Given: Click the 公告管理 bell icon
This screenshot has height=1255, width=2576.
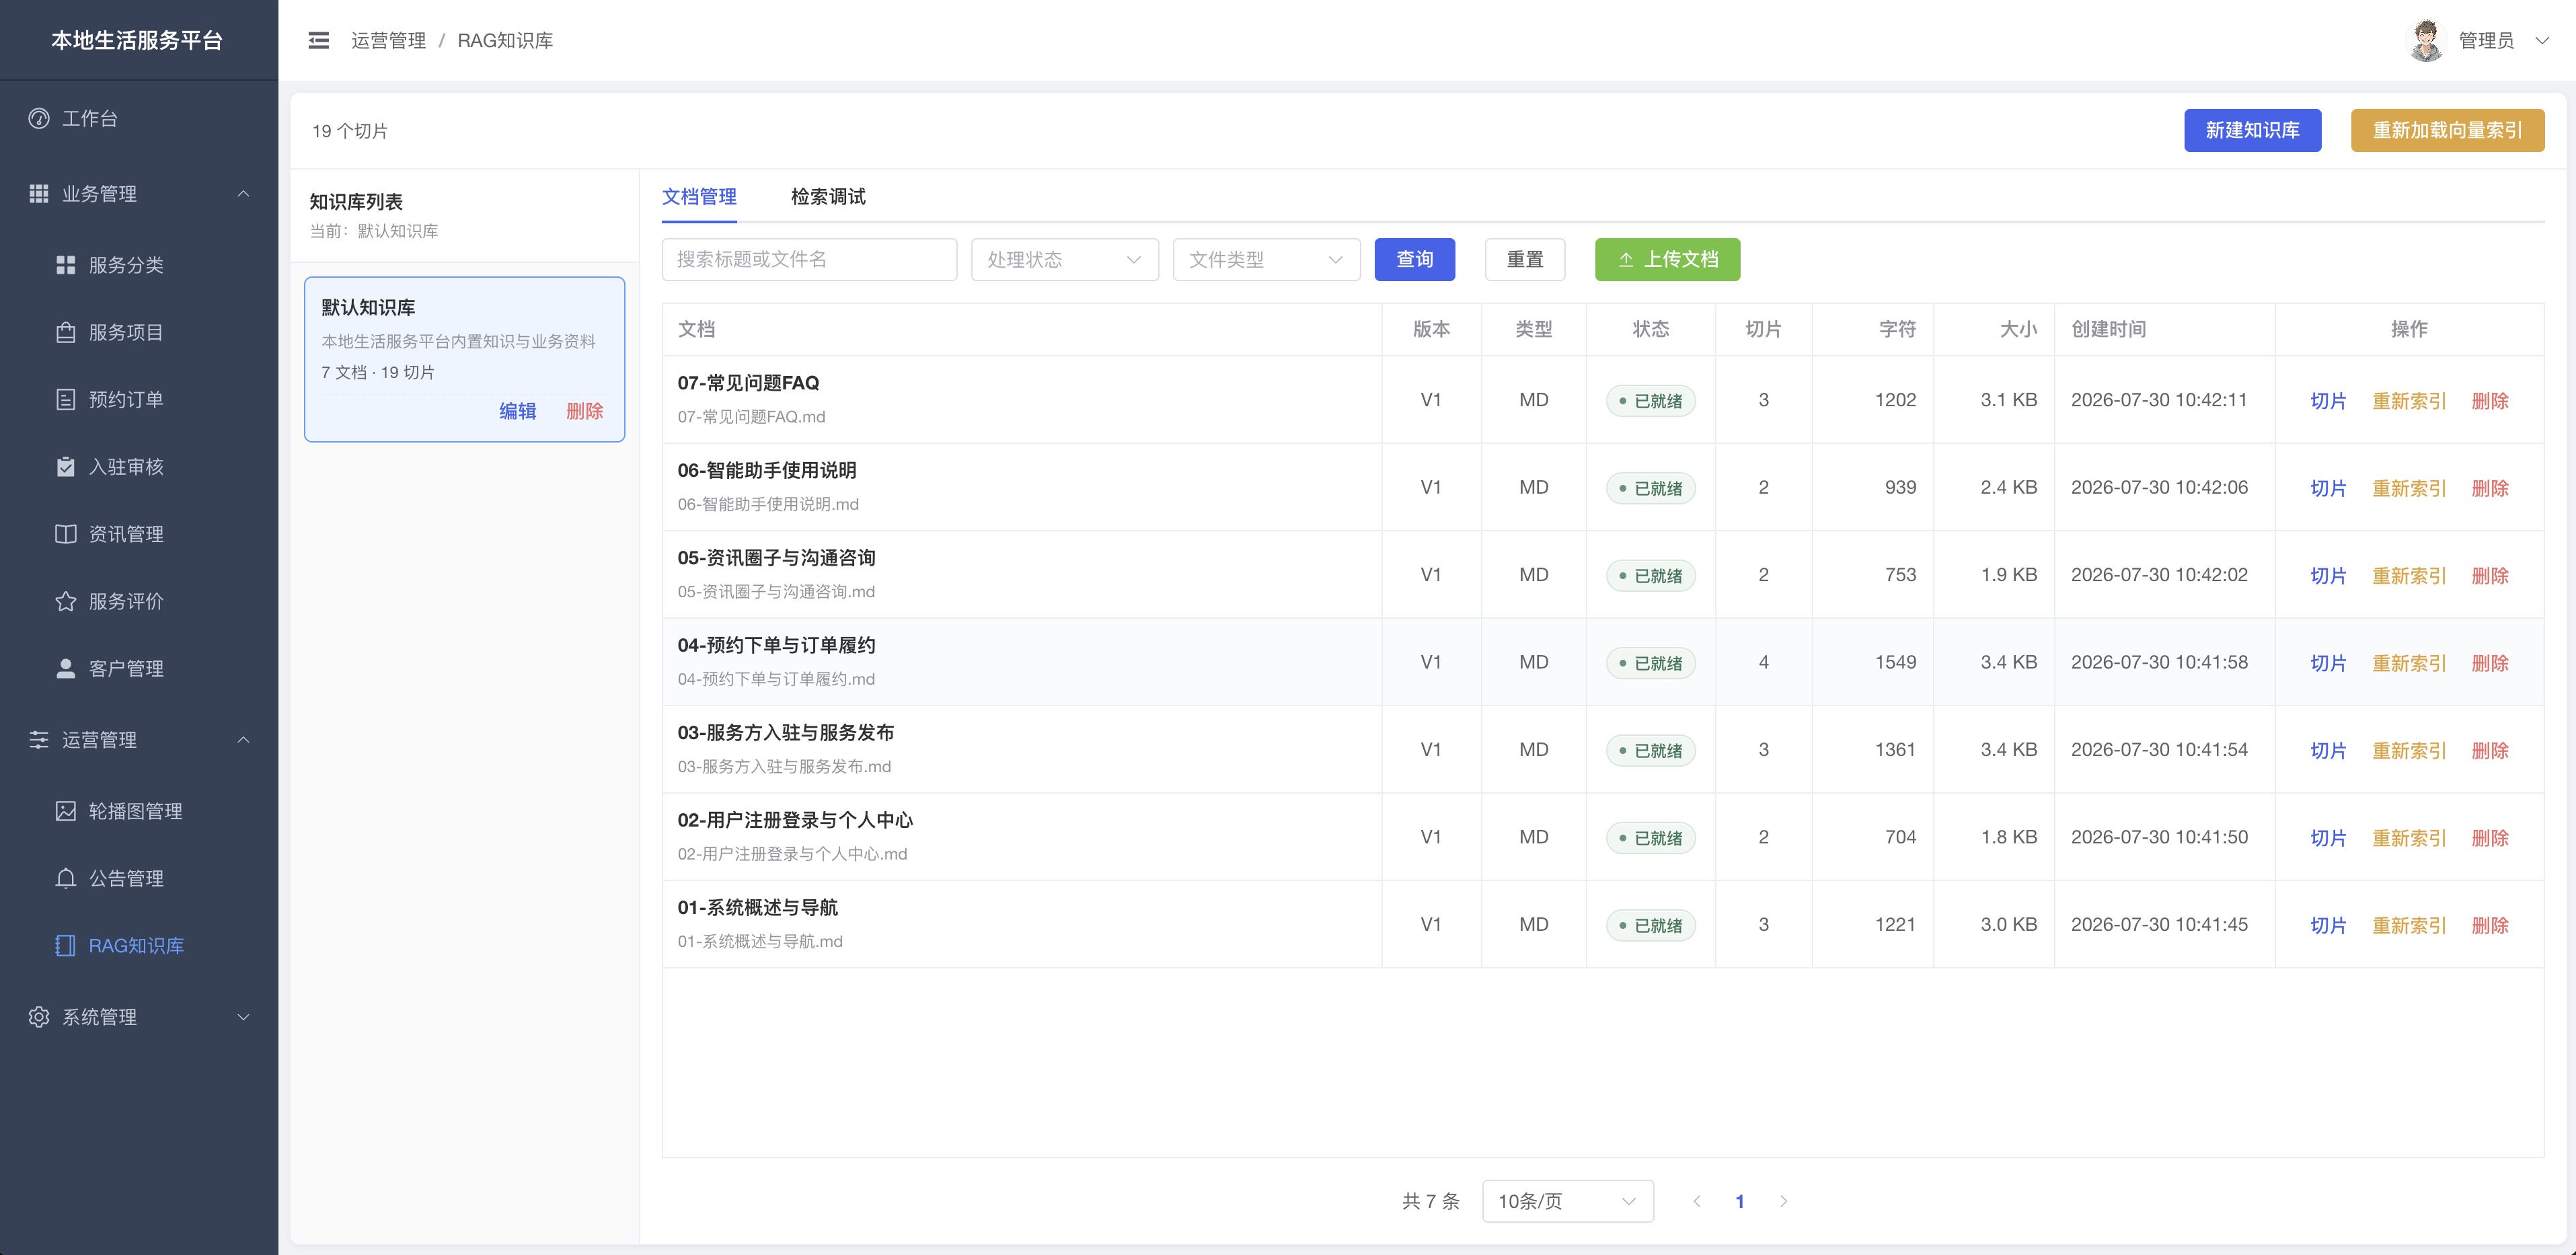Looking at the screenshot, I should [66, 878].
